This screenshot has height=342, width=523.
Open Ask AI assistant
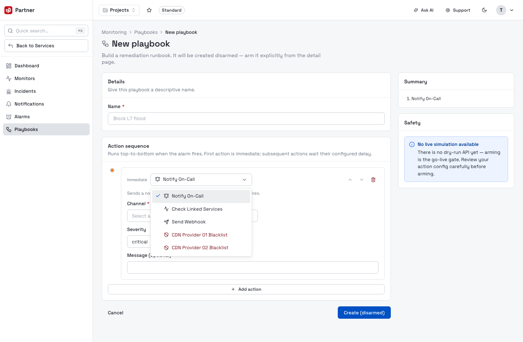click(423, 10)
